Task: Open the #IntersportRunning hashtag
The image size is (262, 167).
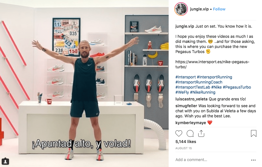Action: tap(214, 77)
